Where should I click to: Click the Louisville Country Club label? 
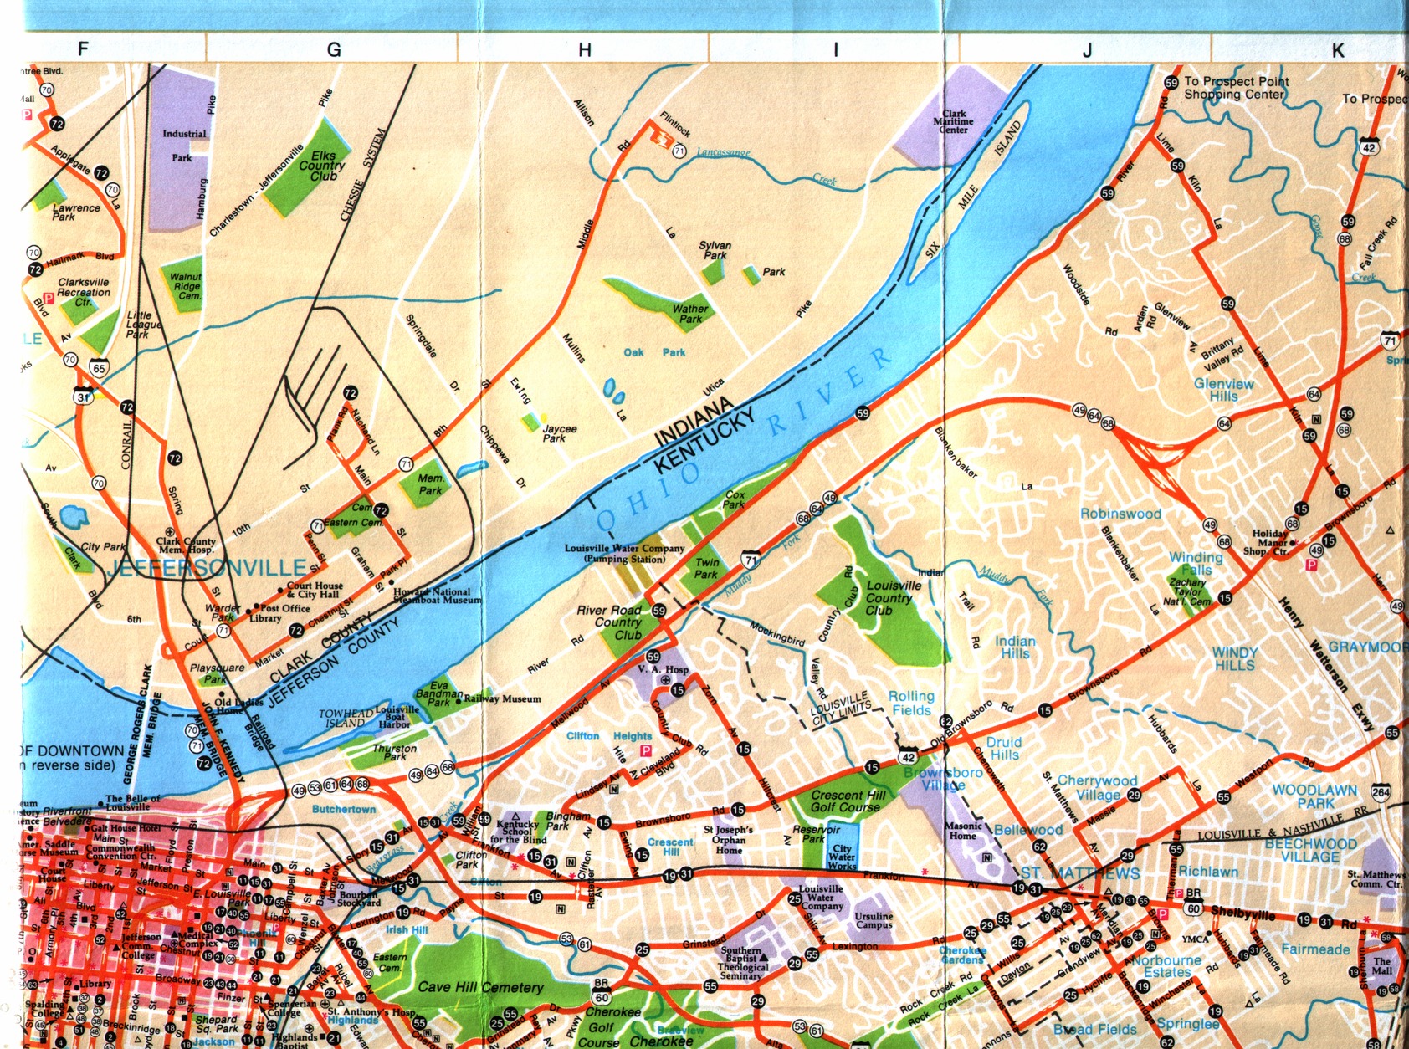[x=893, y=598]
